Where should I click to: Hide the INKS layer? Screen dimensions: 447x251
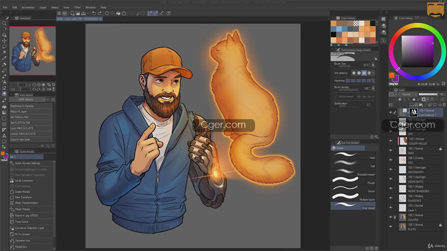(x=391, y=150)
